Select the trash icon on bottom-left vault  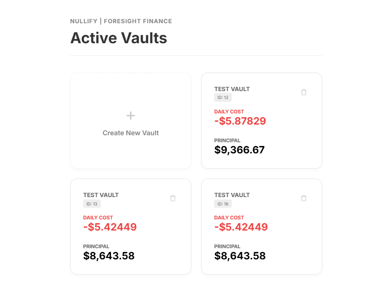173,198
